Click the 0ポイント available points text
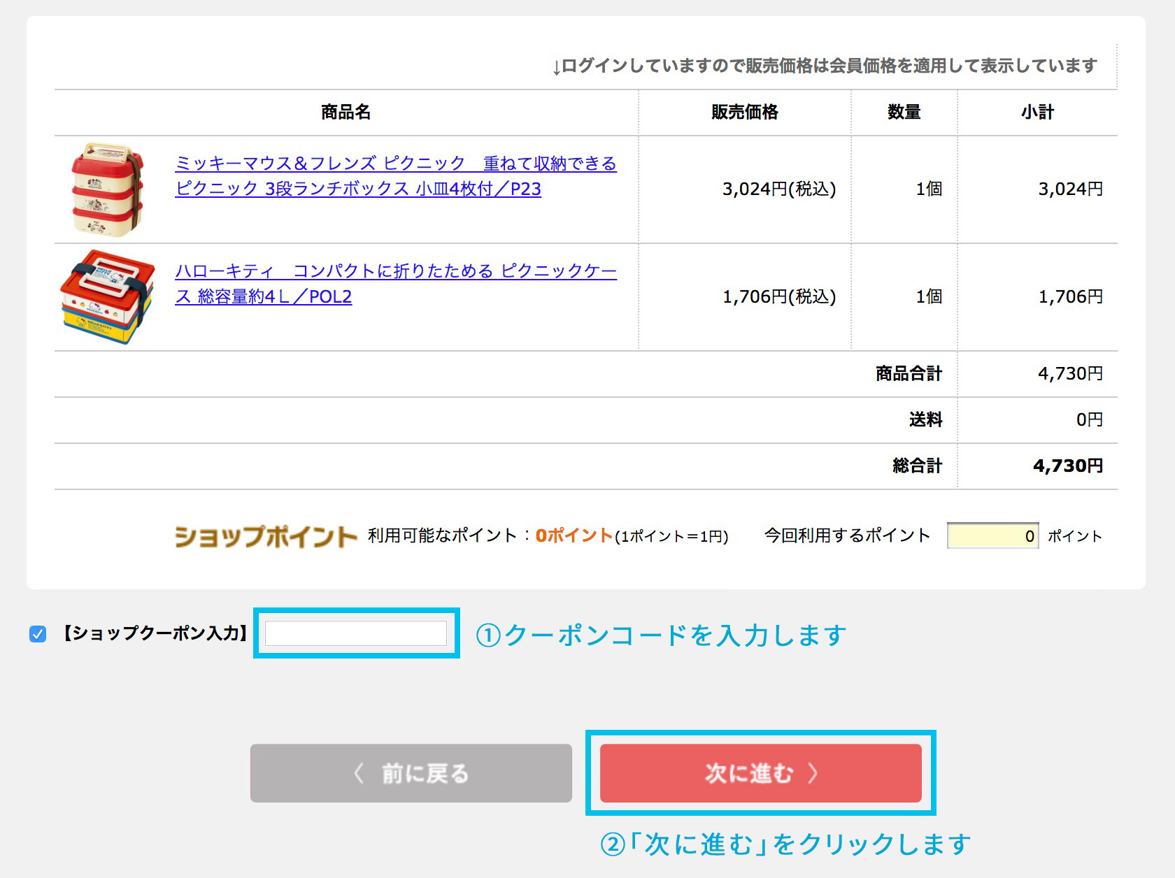Image resolution: width=1175 pixels, height=878 pixels. point(574,535)
